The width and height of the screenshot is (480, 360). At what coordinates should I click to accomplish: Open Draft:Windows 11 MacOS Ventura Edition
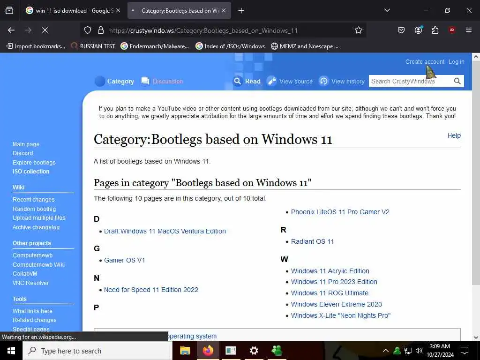(165, 231)
